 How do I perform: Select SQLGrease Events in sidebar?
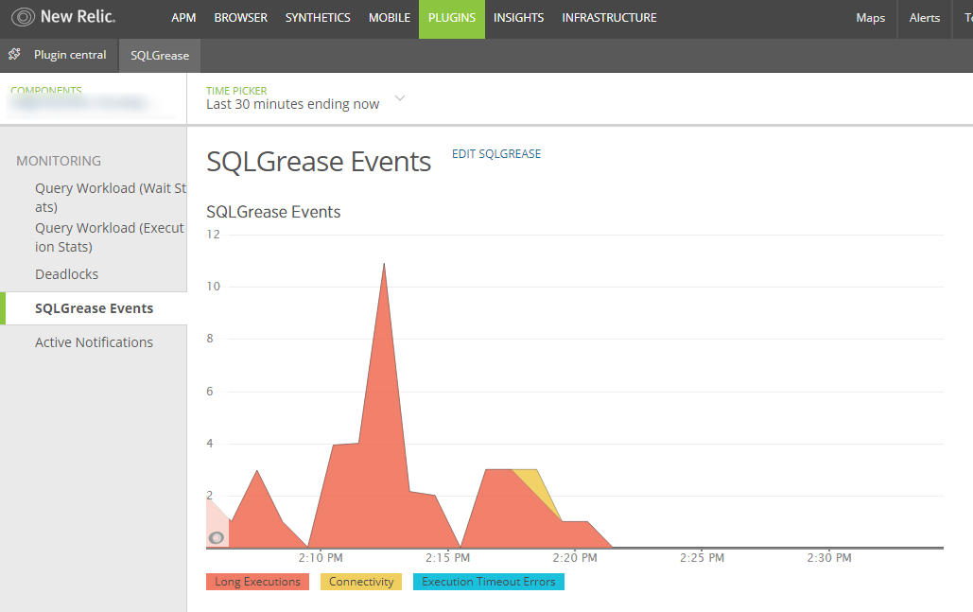[94, 308]
